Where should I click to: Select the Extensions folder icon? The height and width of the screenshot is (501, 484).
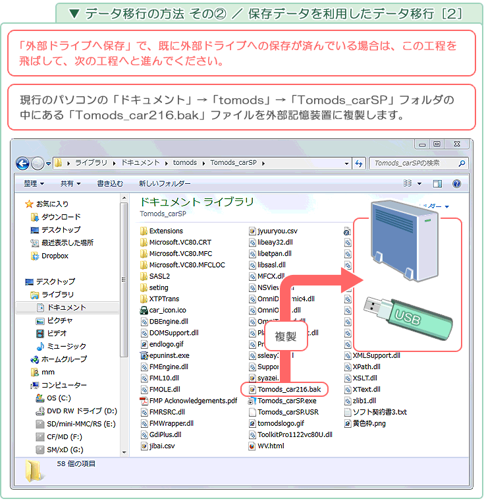point(144,231)
